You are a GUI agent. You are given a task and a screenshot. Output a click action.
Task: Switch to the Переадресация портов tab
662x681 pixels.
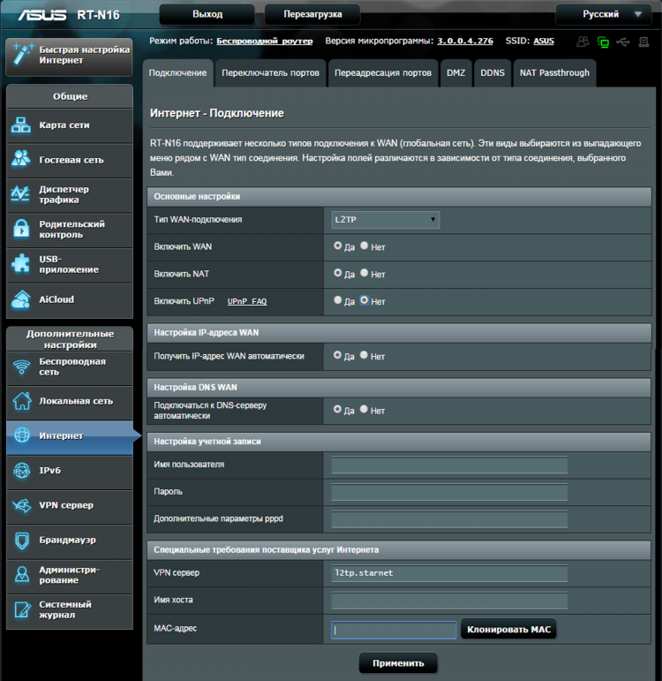(x=383, y=73)
